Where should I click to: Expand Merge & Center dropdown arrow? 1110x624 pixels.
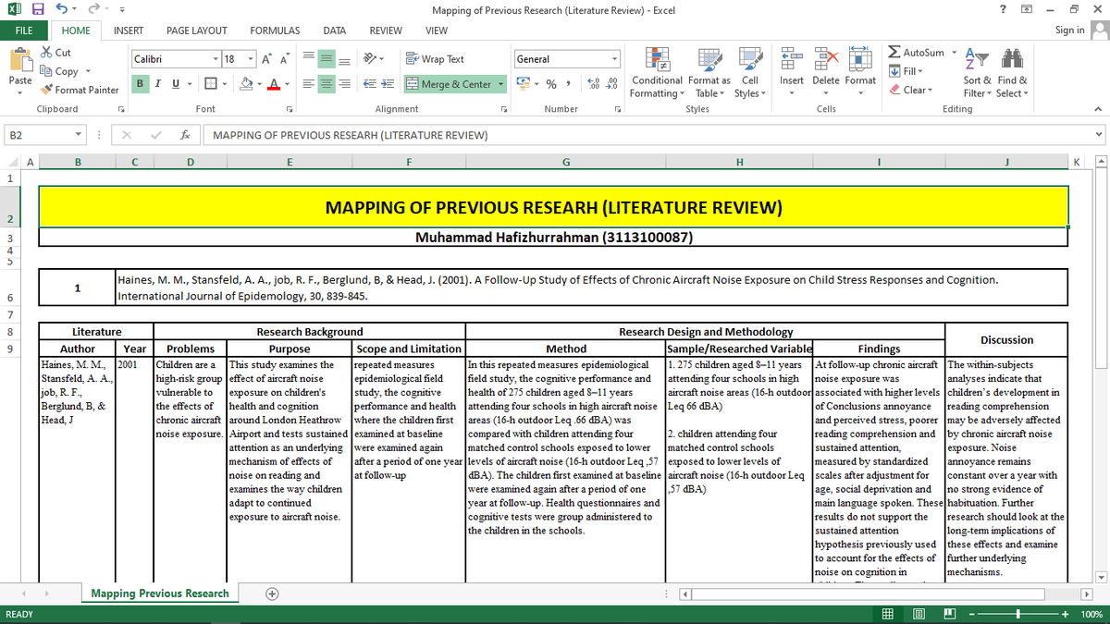point(502,84)
